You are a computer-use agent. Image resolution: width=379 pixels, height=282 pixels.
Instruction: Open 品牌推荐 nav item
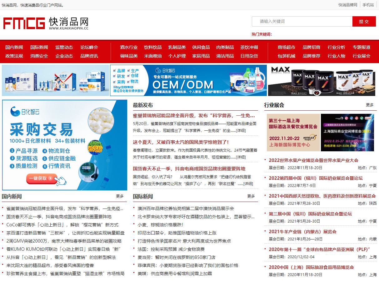coord(312,56)
